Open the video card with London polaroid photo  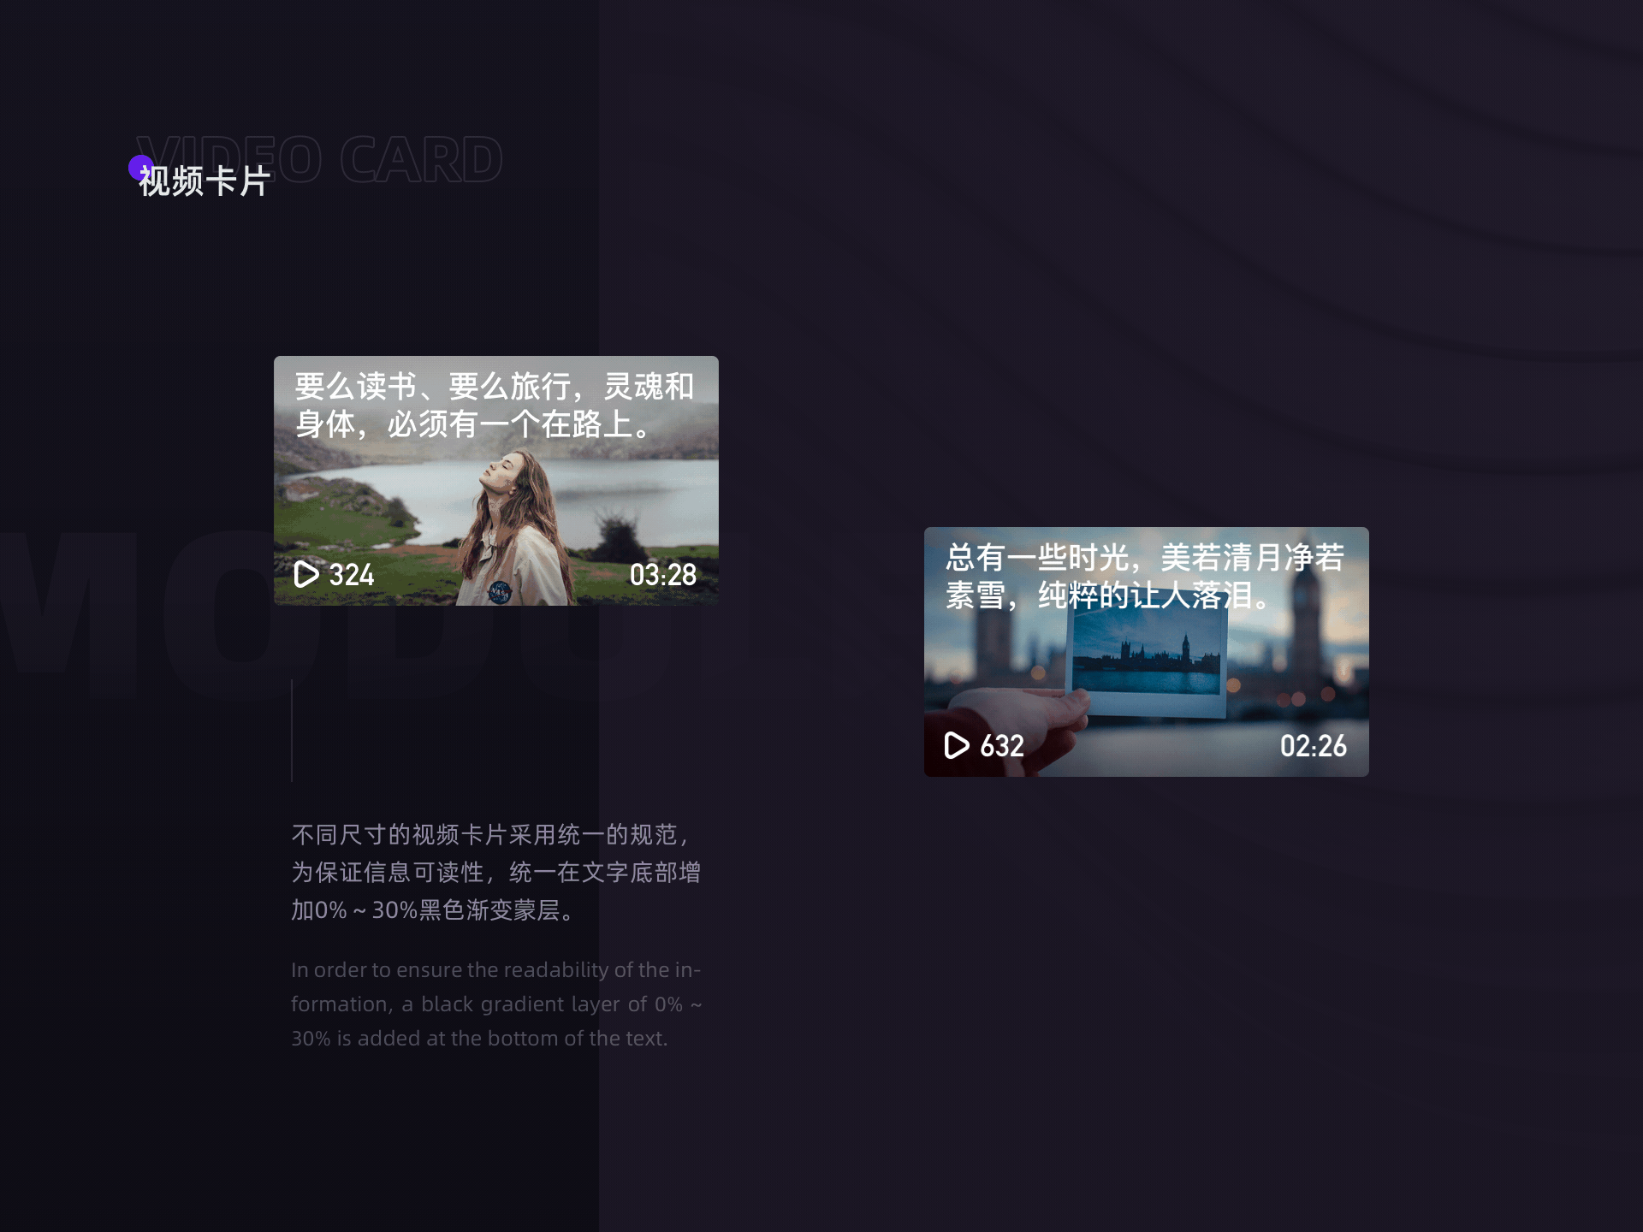(x=1147, y=652)
